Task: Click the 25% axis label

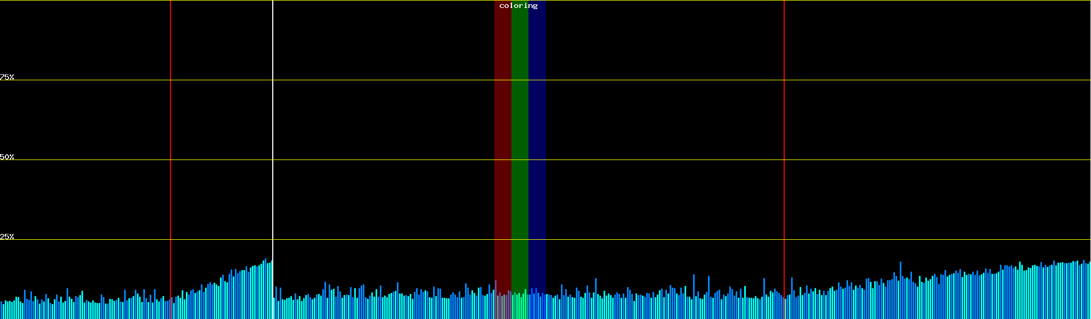Action: tap(7, 237)
